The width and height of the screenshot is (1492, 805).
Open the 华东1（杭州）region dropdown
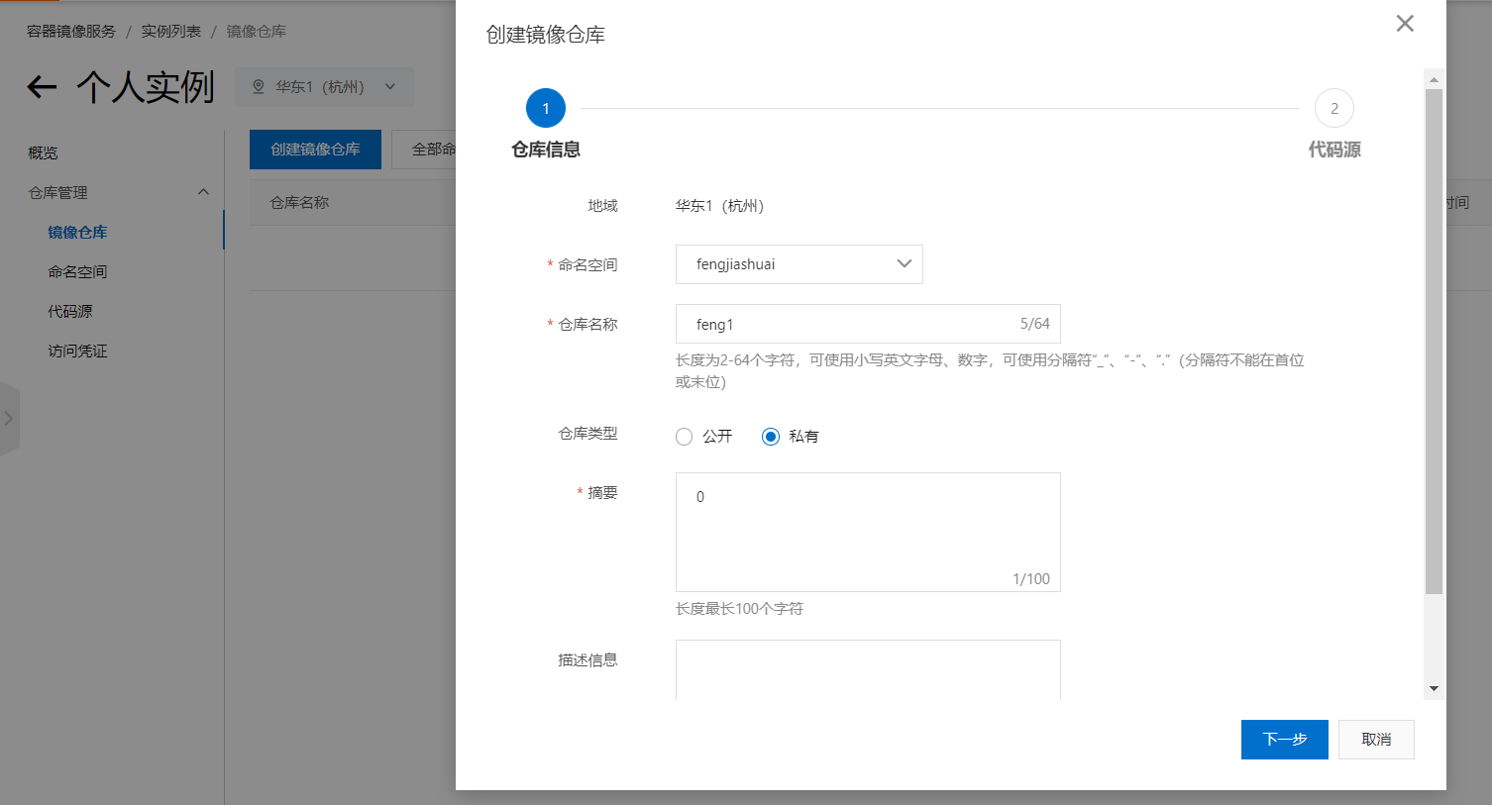[324, 87]
